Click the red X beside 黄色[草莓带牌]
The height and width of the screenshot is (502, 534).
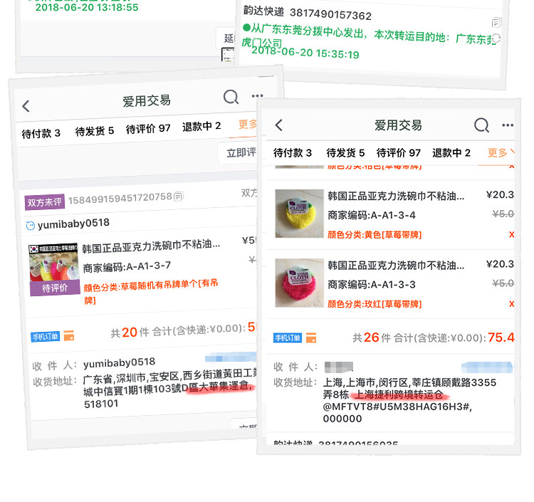[x=511, y=234]
